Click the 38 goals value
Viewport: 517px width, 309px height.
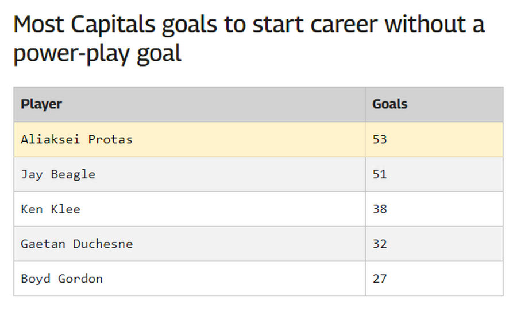(x=380, y=209)
